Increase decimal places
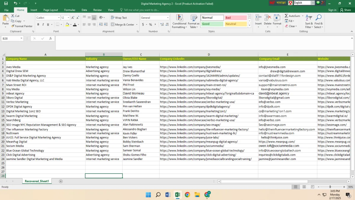This screenshot has height=200, width=355. 162,25
